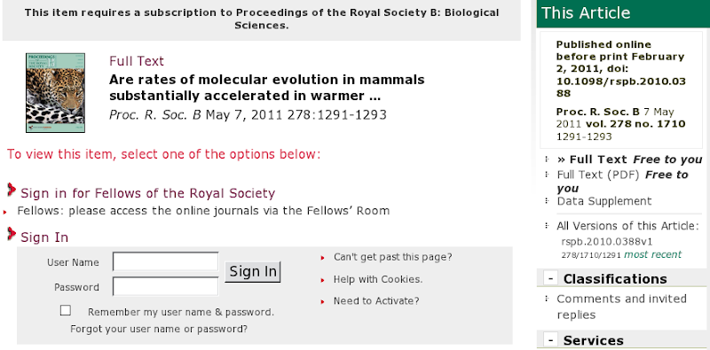Open the Full Text heading link
The image size is (710, 350).
(x=137, y=61)
